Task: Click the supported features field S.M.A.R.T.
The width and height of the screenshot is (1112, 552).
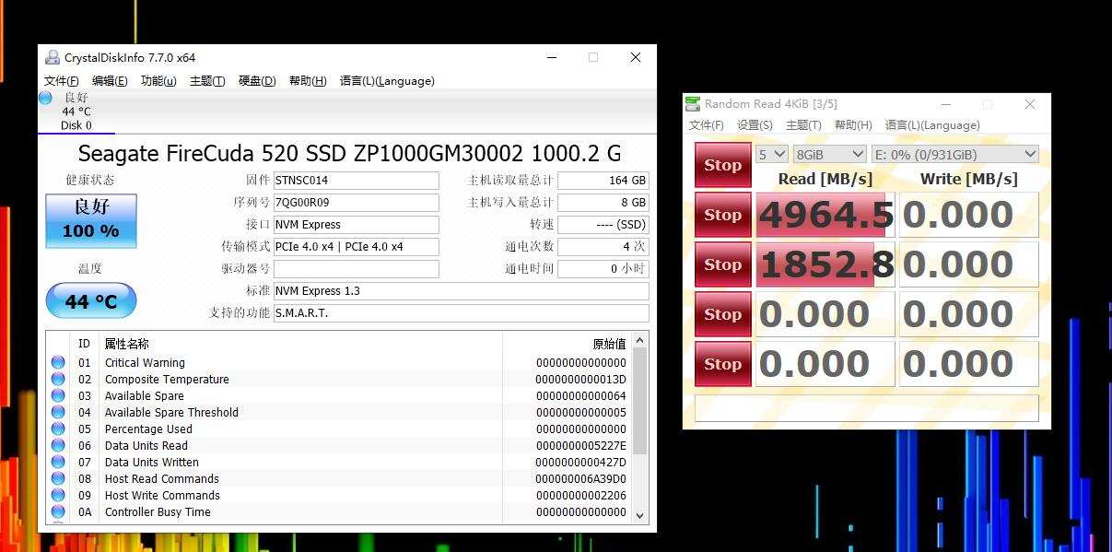Action: coord(462,313)
